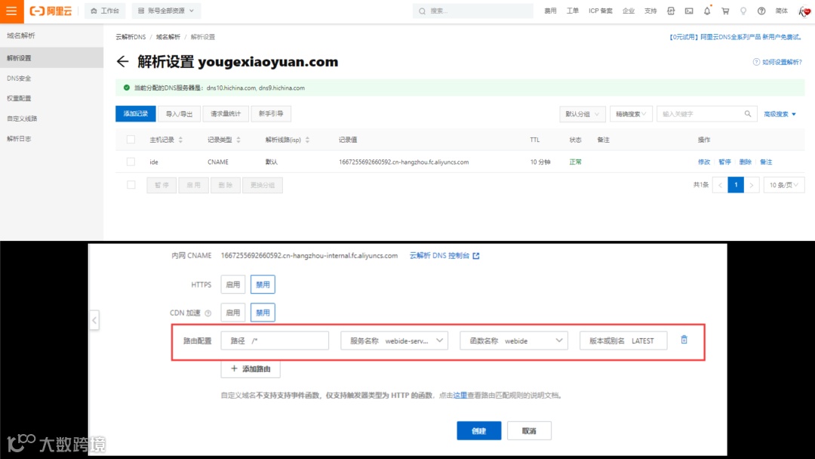This screenshot has height=459, width=815.
Task: Open the shopping cart icon
Action: coord(726,11)
